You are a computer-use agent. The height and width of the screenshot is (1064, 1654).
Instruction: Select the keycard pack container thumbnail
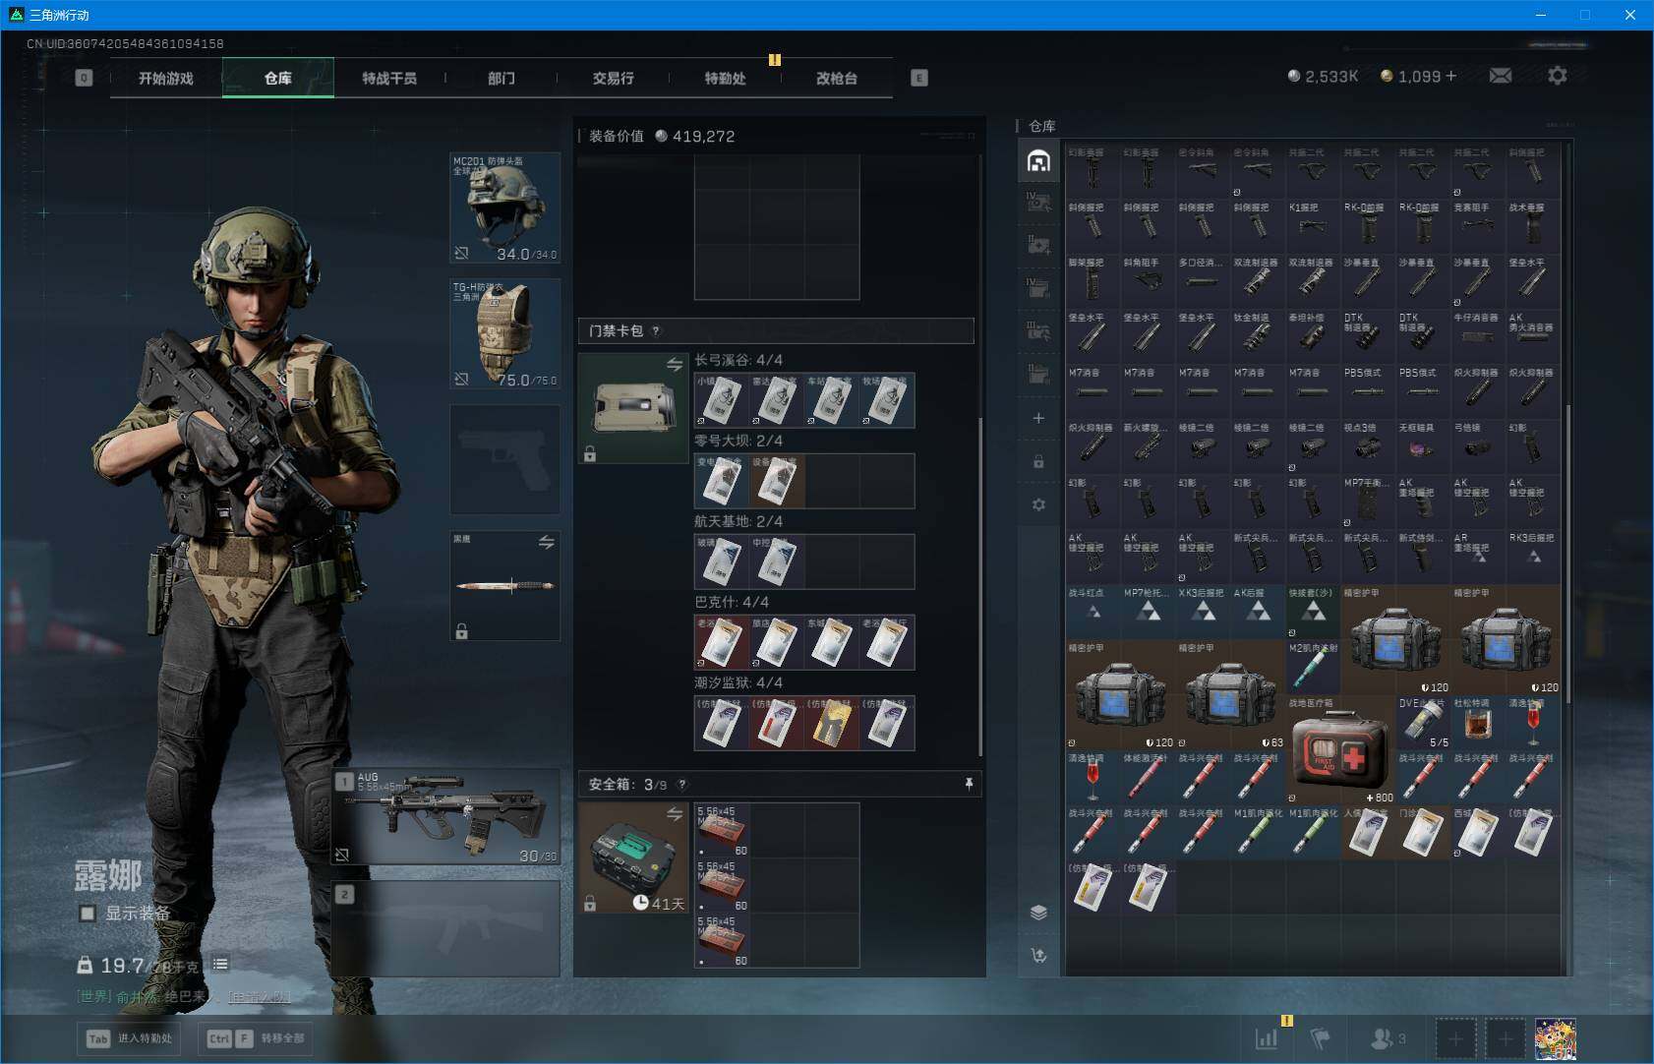pos(633,408)
